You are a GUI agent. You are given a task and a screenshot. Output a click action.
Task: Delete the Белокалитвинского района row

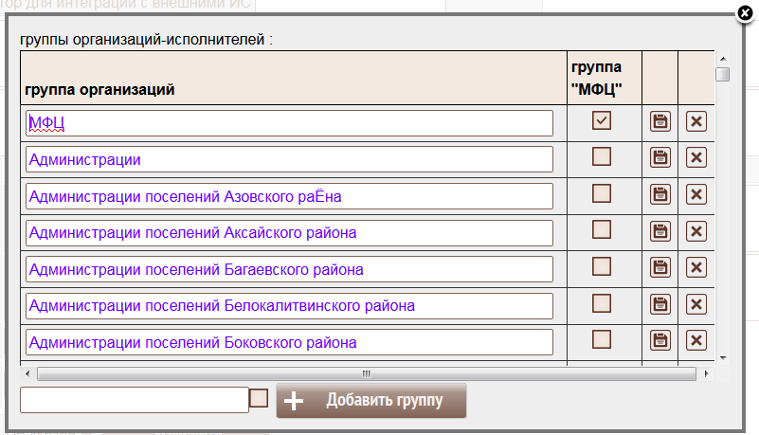coord(696,303)
